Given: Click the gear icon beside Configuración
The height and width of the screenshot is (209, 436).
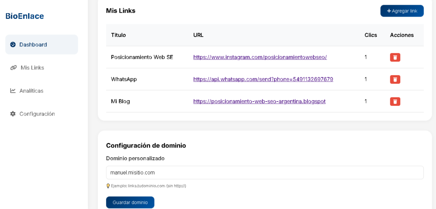Looking at the screenshot, I should coord(13,114).
